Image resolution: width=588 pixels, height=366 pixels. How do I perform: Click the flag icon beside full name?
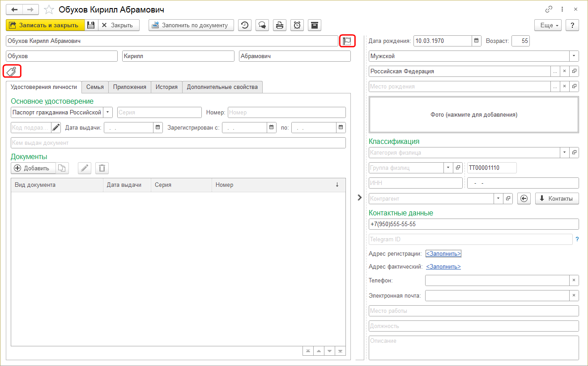click(x=347, y=41)
